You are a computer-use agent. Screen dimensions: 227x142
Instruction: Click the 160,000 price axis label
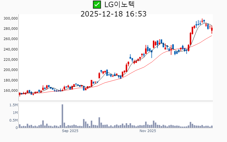[x=11, y=91]
